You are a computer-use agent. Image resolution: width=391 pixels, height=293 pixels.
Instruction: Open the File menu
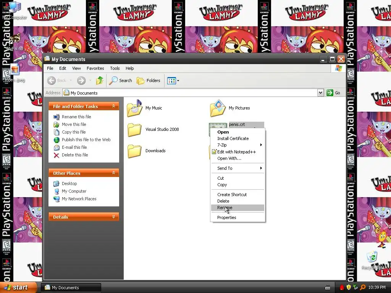[x=50, y=68]
